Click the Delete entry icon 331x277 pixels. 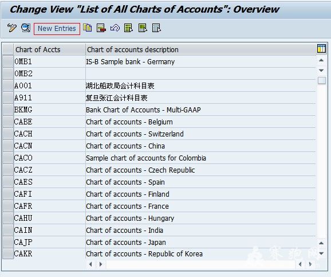pos(101,28)
